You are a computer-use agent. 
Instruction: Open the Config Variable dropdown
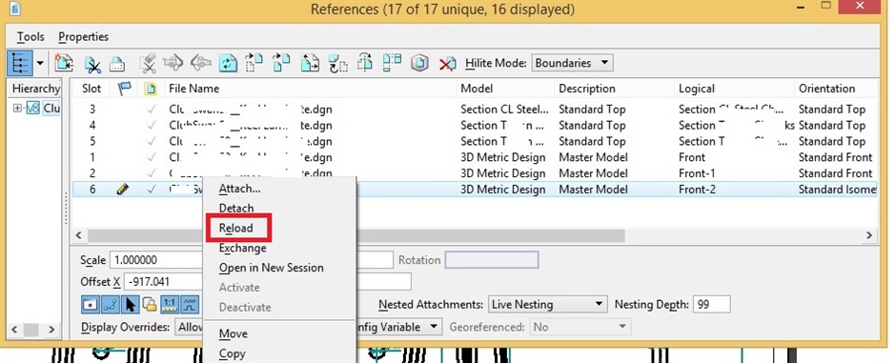[398, 327]
